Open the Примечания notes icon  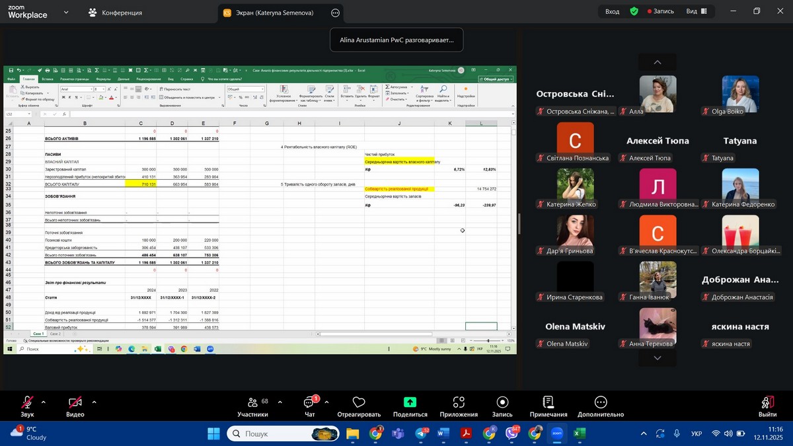pos(548,402)
